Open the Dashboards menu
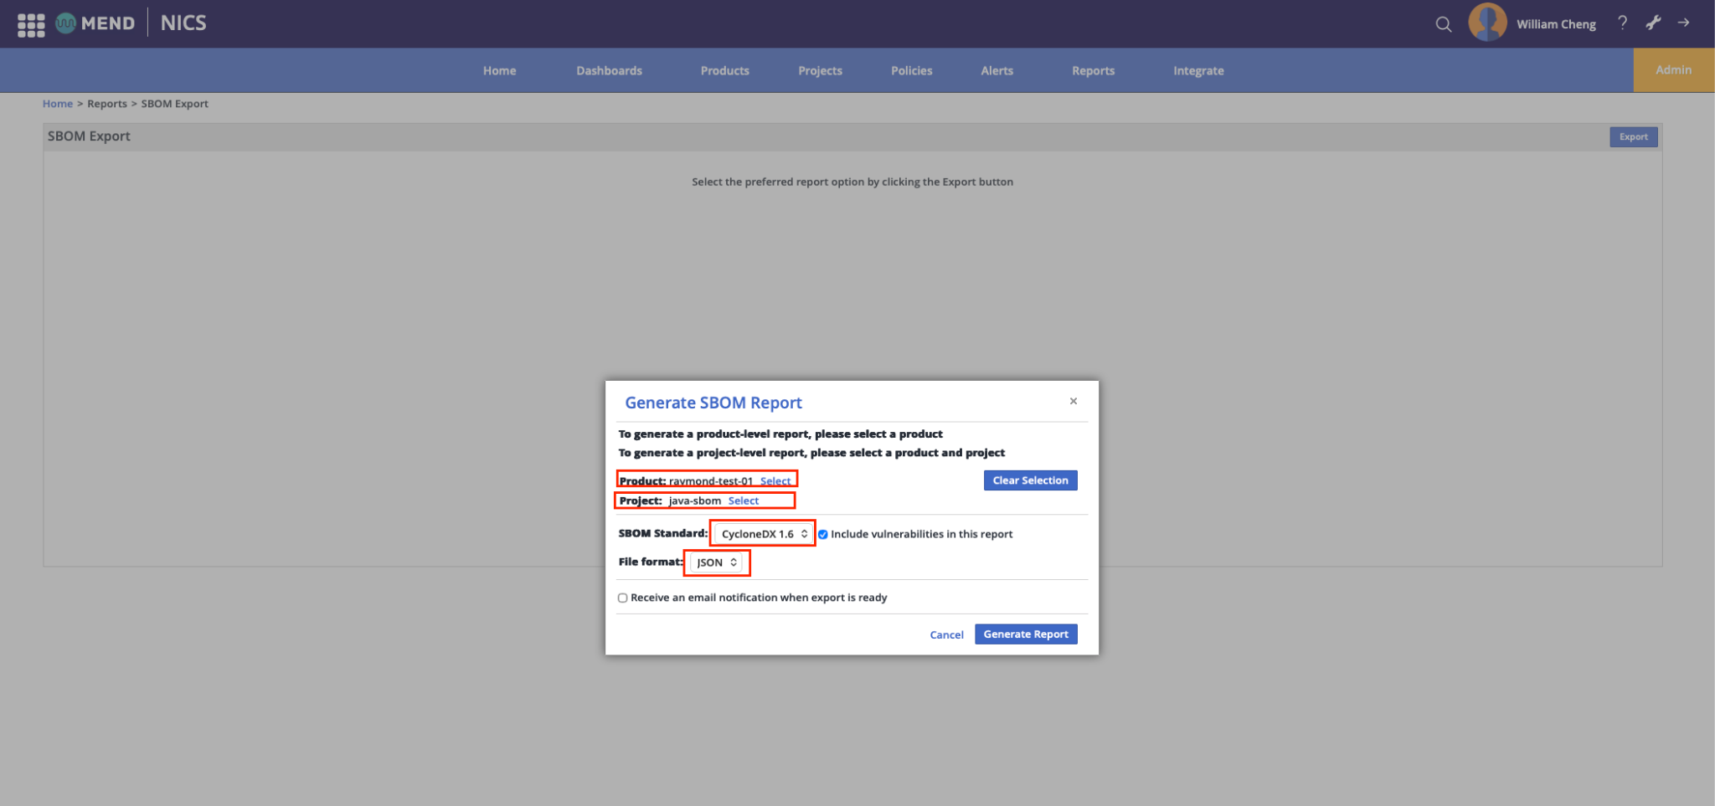The height and width of the screenshot is (806, 1715). pos(609,70)
